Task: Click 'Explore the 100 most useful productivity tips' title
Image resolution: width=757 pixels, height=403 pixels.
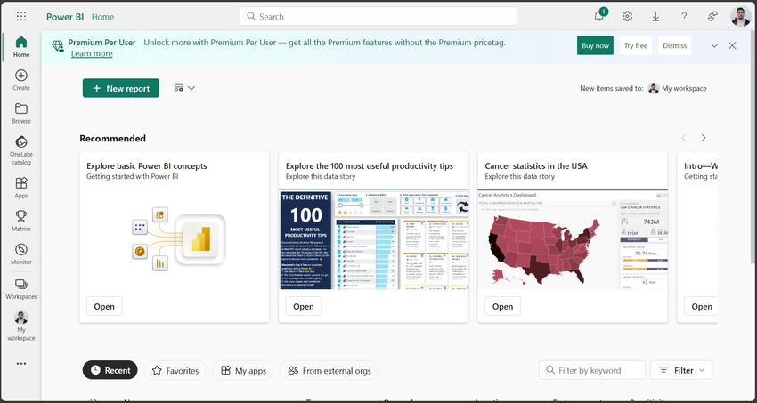Action: (x=370, y=165)
